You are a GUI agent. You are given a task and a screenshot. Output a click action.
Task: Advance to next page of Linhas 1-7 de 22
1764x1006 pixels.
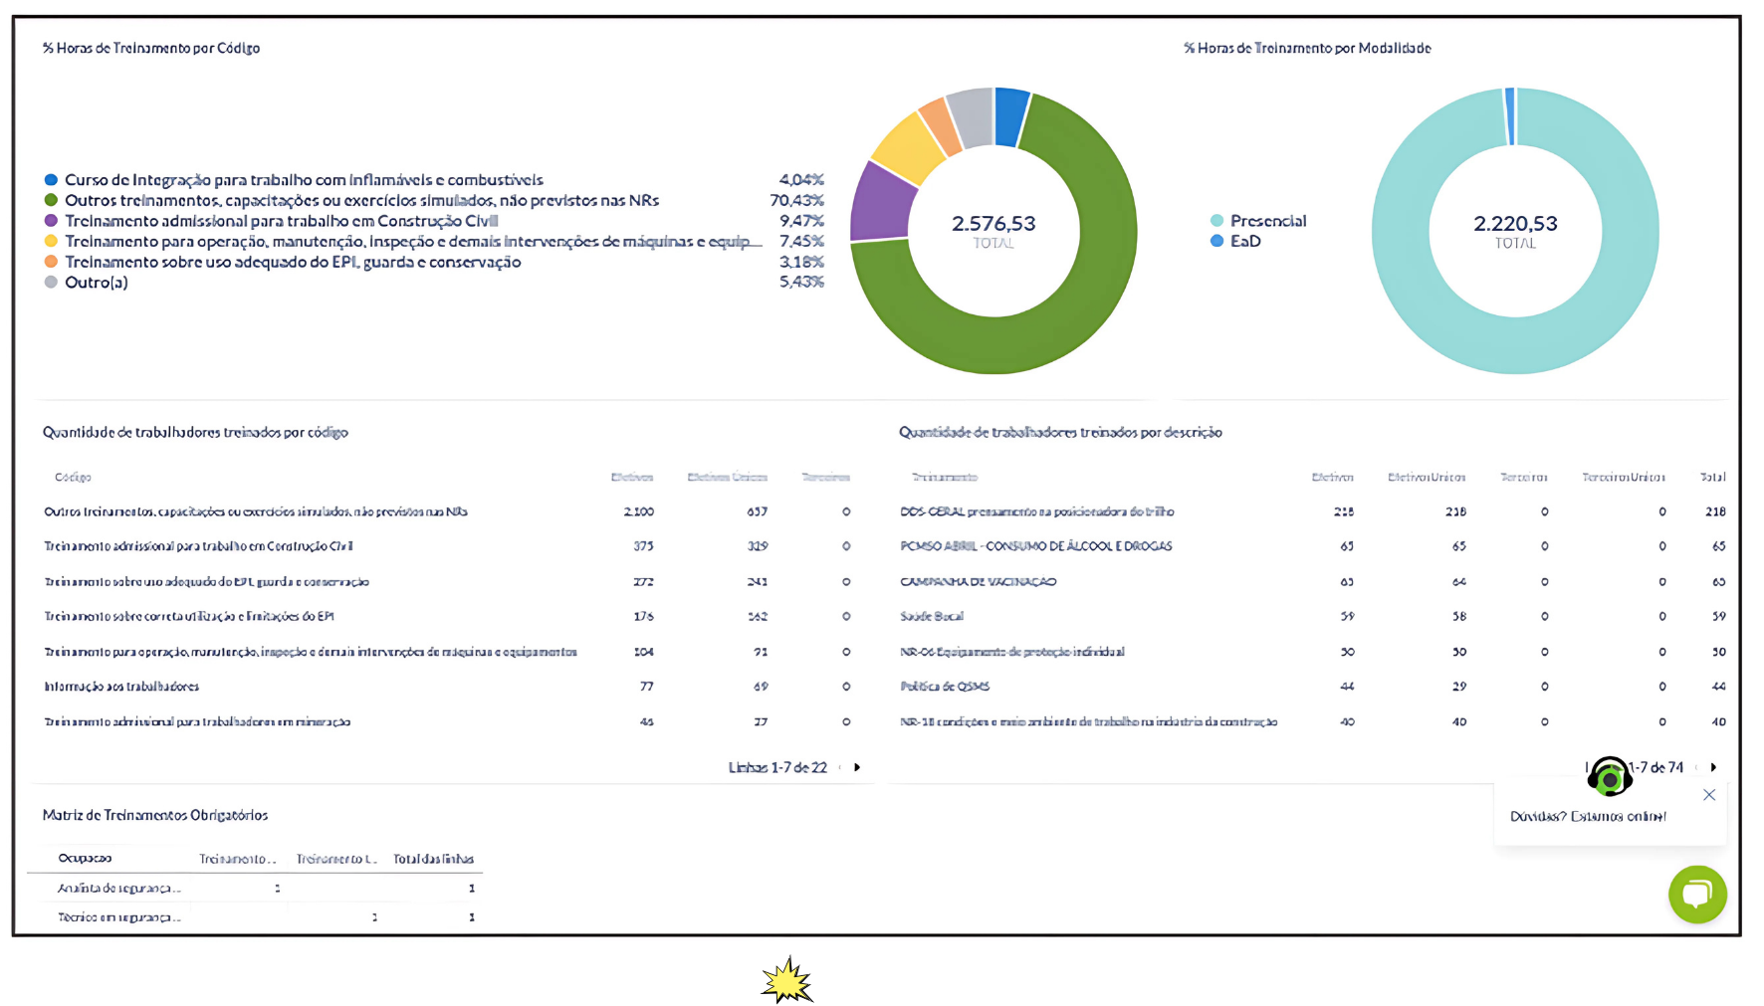click(858, 767)
